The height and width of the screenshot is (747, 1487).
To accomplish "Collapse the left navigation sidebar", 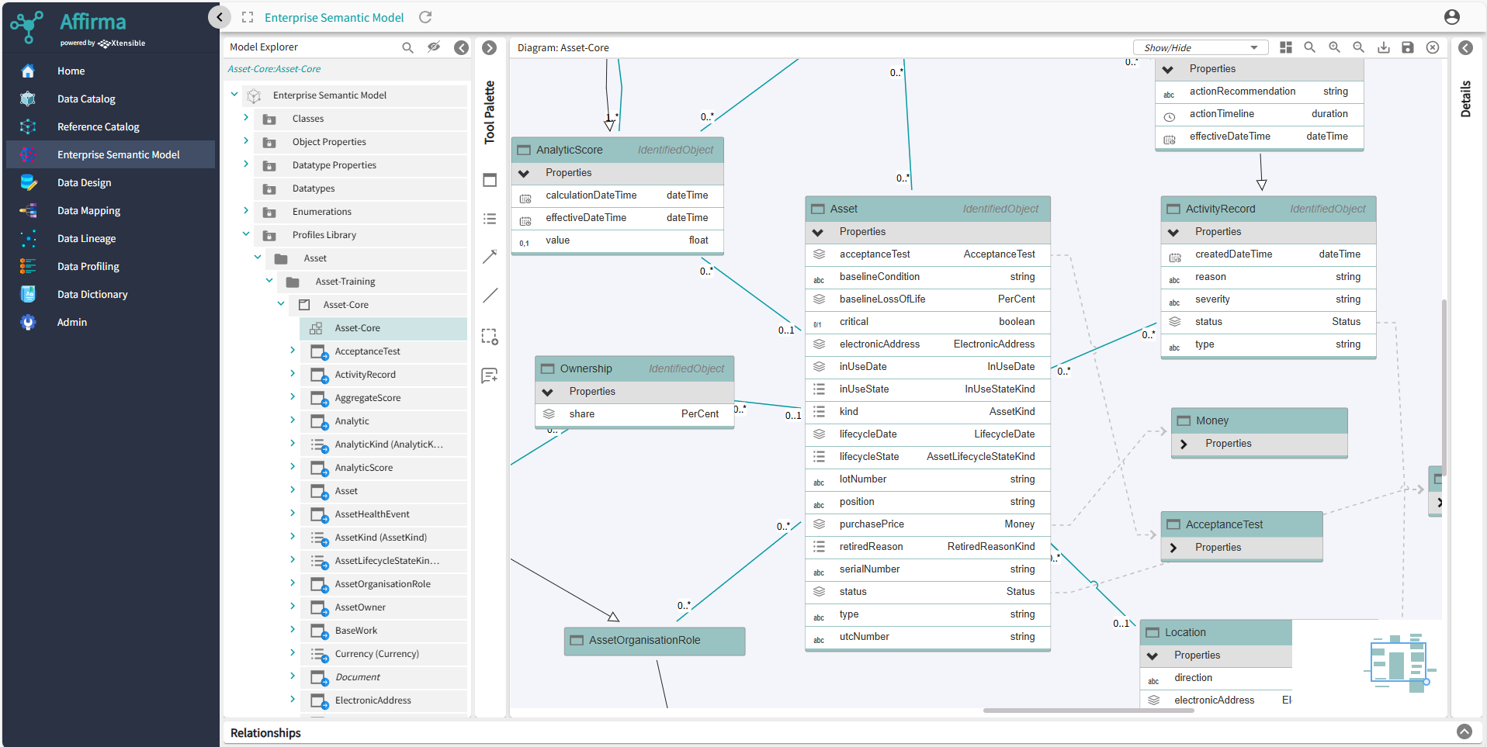I will coord(220,17).
